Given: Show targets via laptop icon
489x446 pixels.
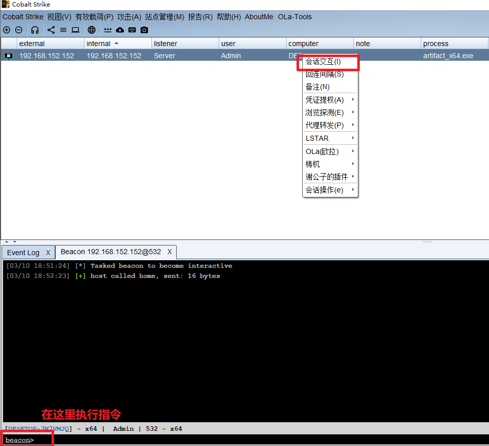Looking at the screenshot, I should pos(75,30).
